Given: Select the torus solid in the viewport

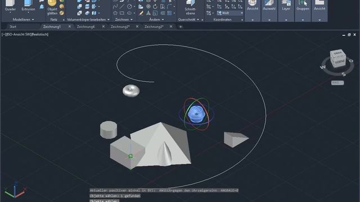Looking at the screenshot, I should click(131, 91).
